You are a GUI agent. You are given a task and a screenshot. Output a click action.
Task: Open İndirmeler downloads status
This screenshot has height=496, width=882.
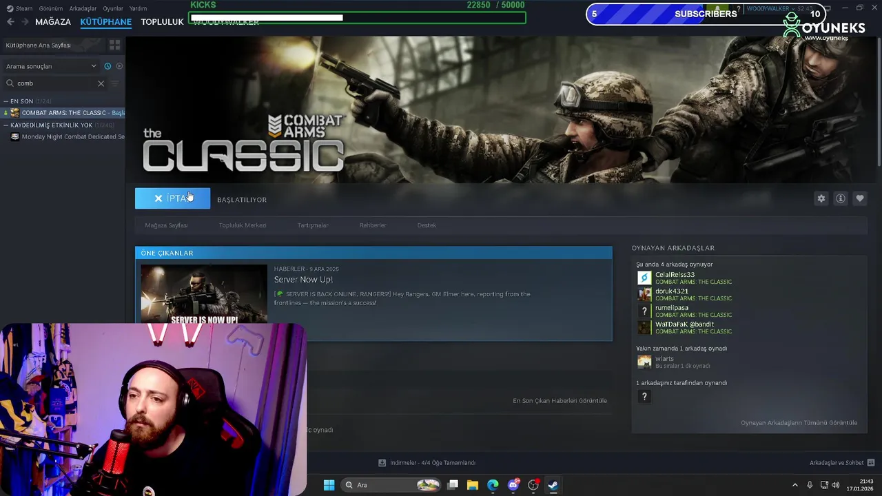pyautogui.click(x=427, y=463)
